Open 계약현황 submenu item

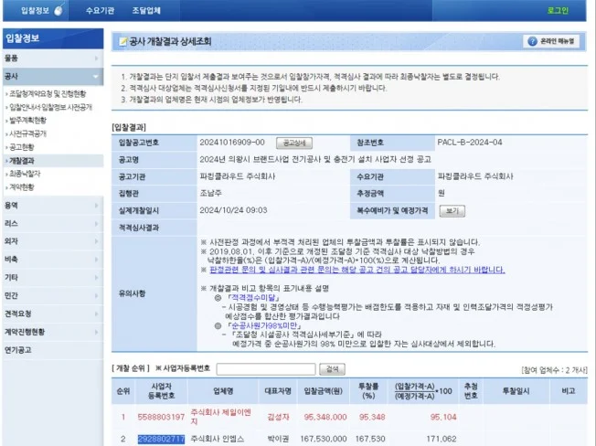[22, 187]
